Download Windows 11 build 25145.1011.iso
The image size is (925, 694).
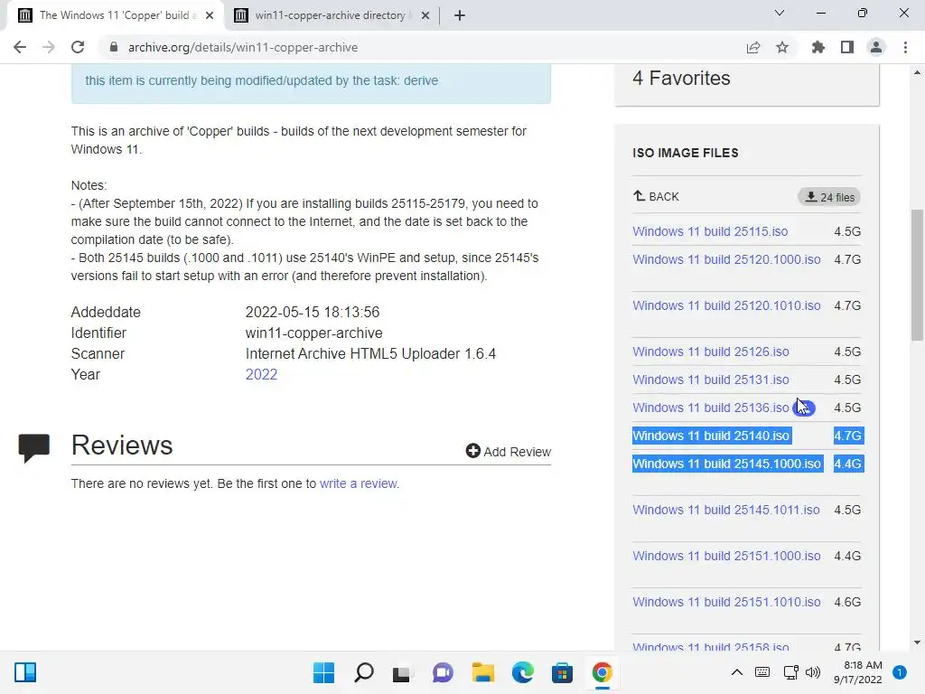tap(726, 510)
